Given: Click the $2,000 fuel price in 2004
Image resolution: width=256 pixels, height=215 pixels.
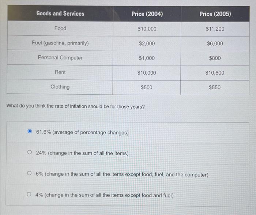Looking at the screenshot, I should (147, 43).
